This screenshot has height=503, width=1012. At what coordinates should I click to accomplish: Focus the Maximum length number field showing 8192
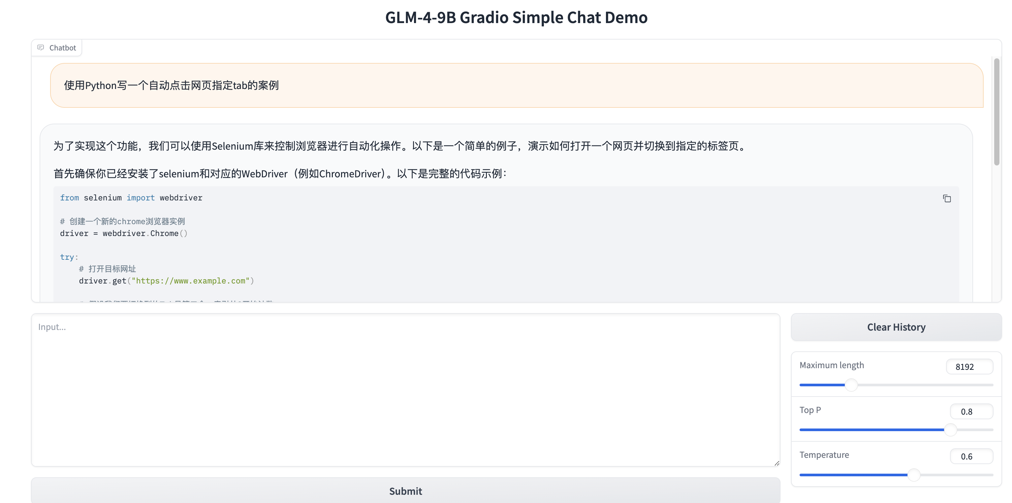(x=969, y=367)
